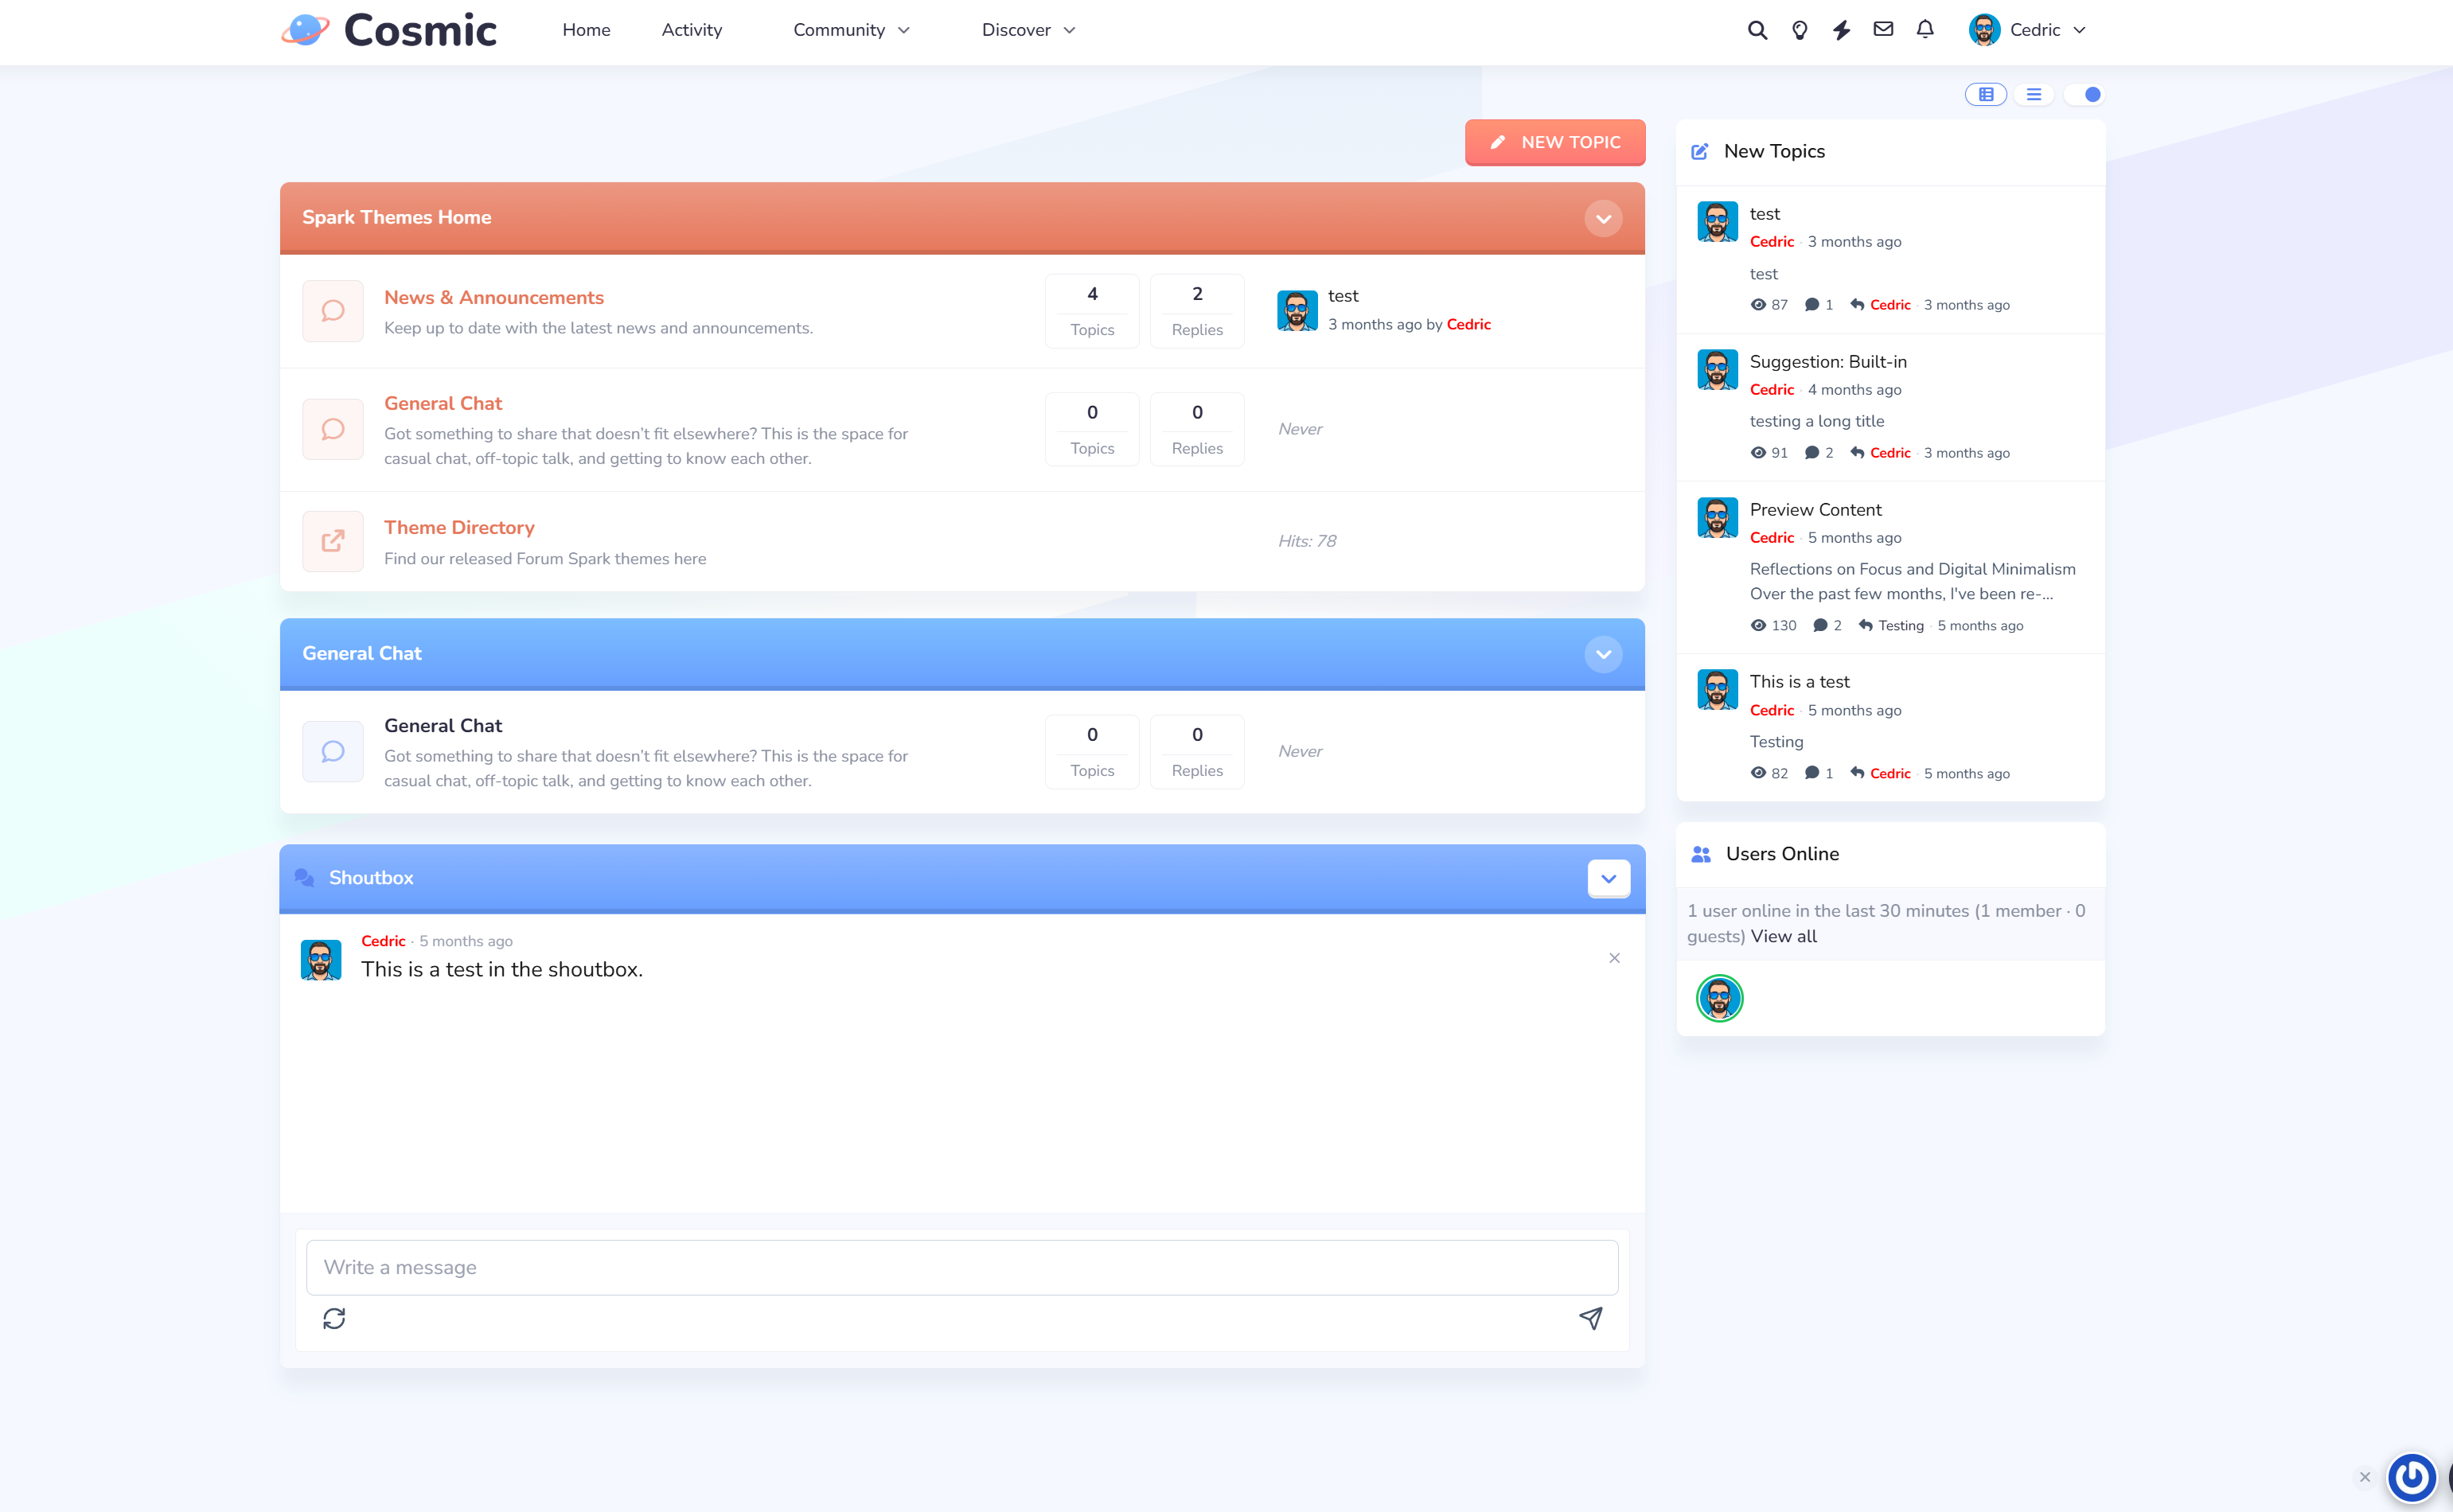Click the online user avatar with green ring
The height and width of the screenshot is (1512, 2453).
(1719, 998)
